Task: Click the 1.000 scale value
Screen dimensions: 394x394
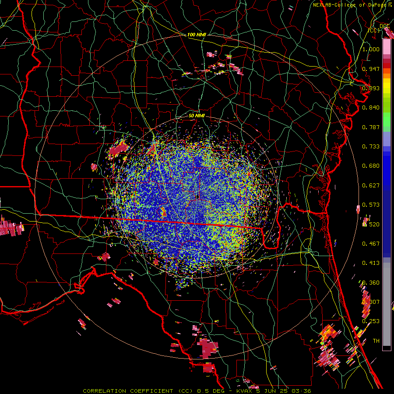Action: coord(371,49)
